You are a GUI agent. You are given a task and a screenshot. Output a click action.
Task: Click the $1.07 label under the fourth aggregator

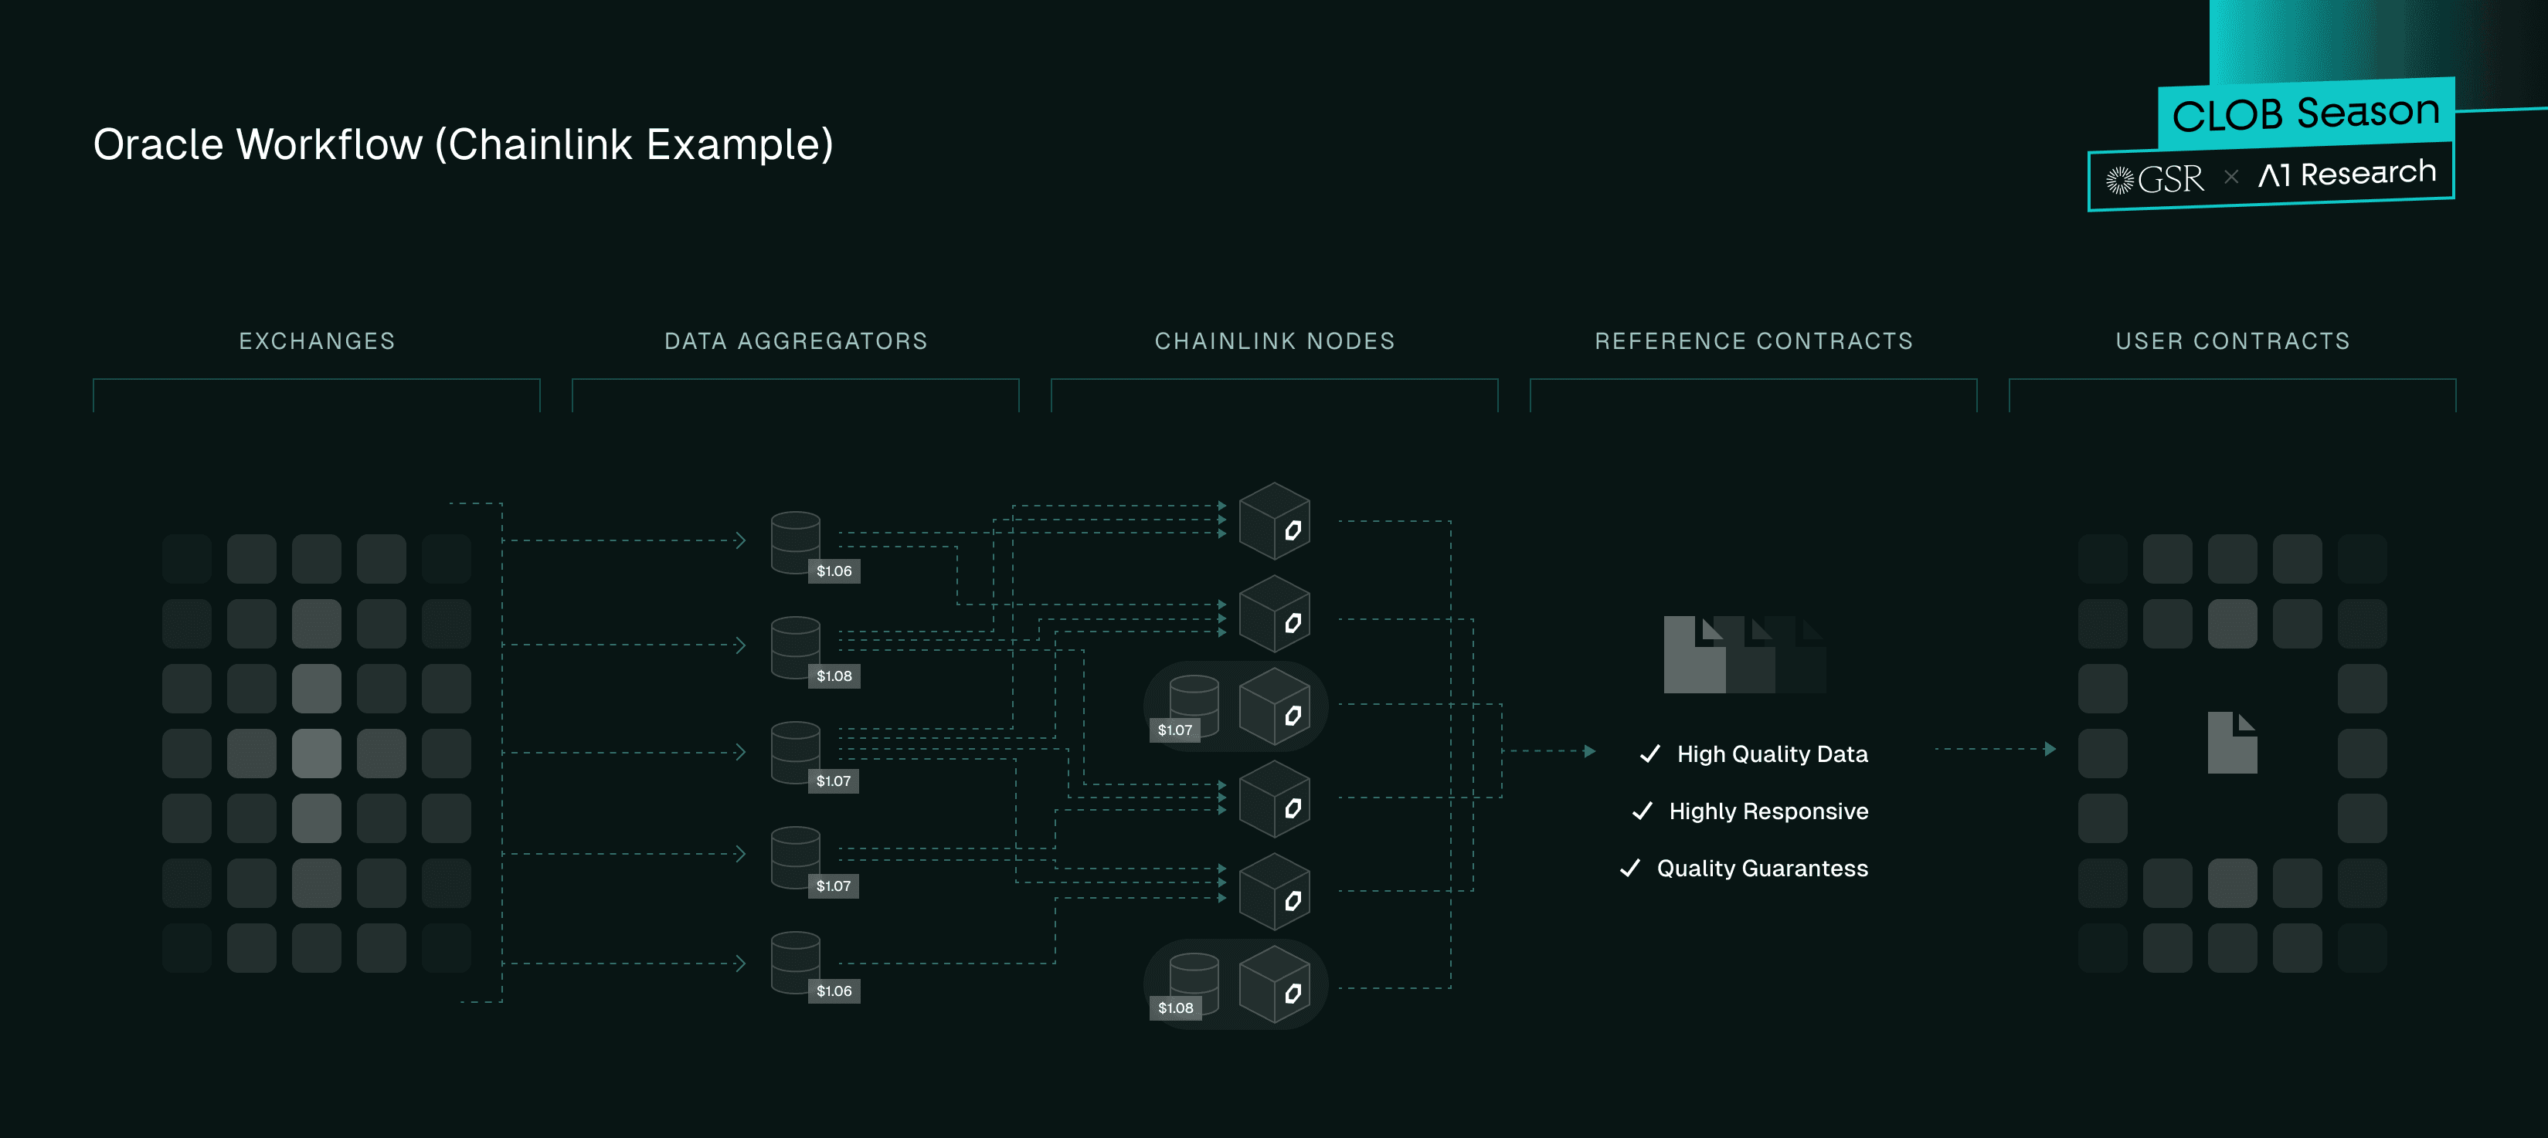[x=833, y=886]
